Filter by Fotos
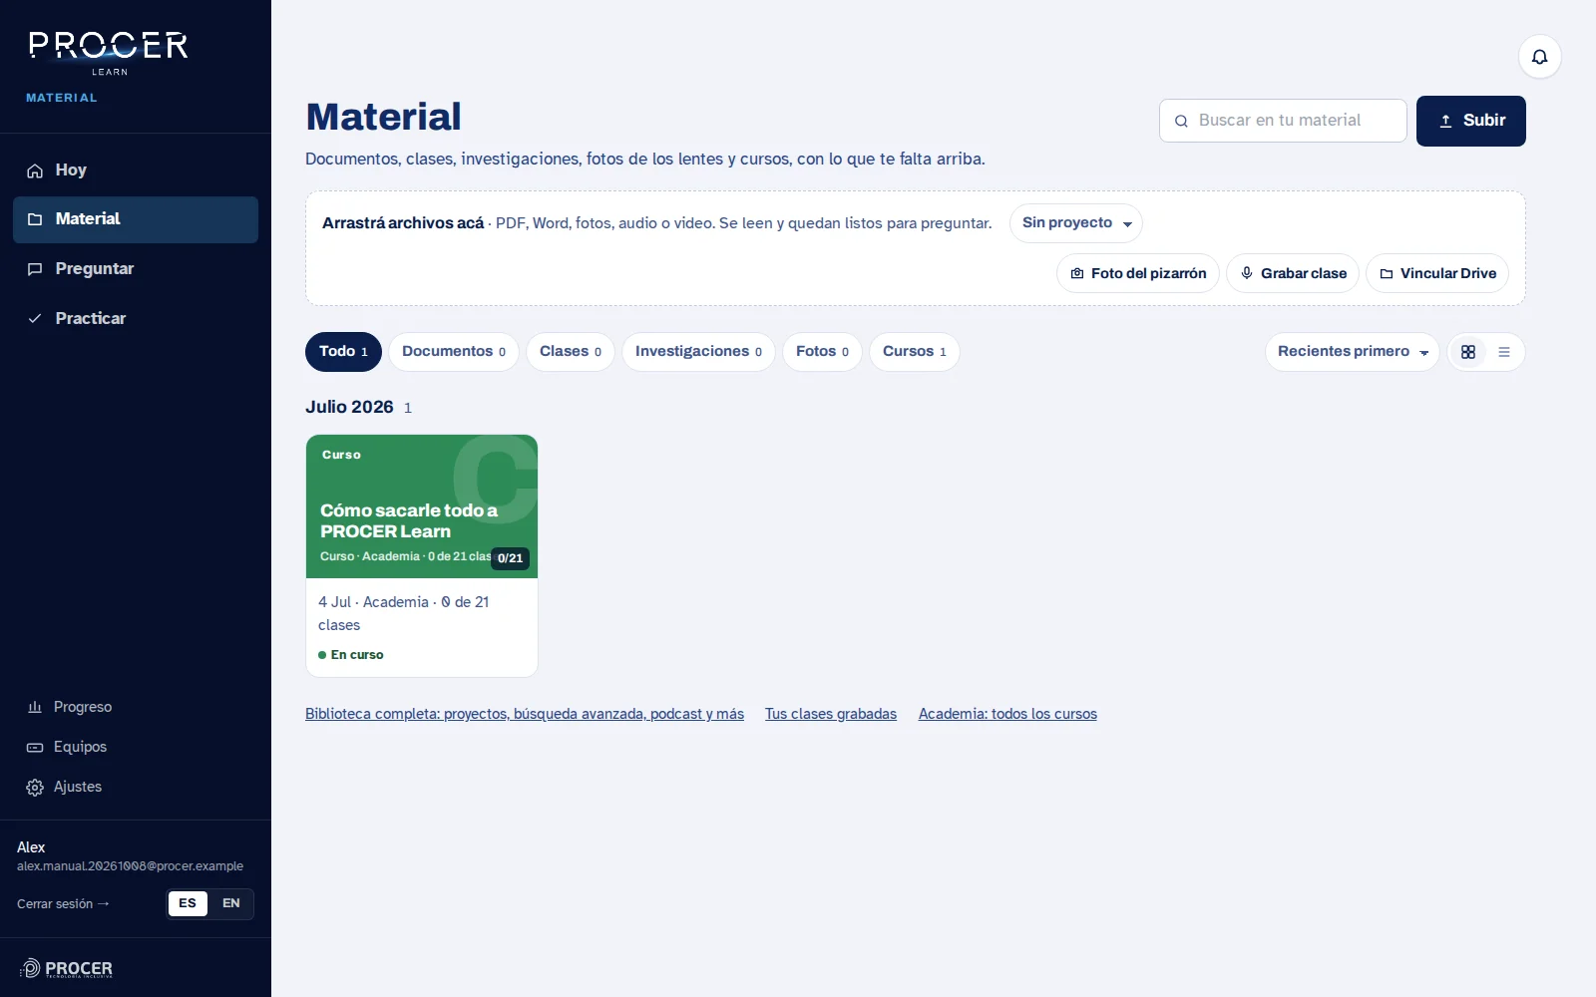This screenshot has height=997, width=1596. point(822,352)
